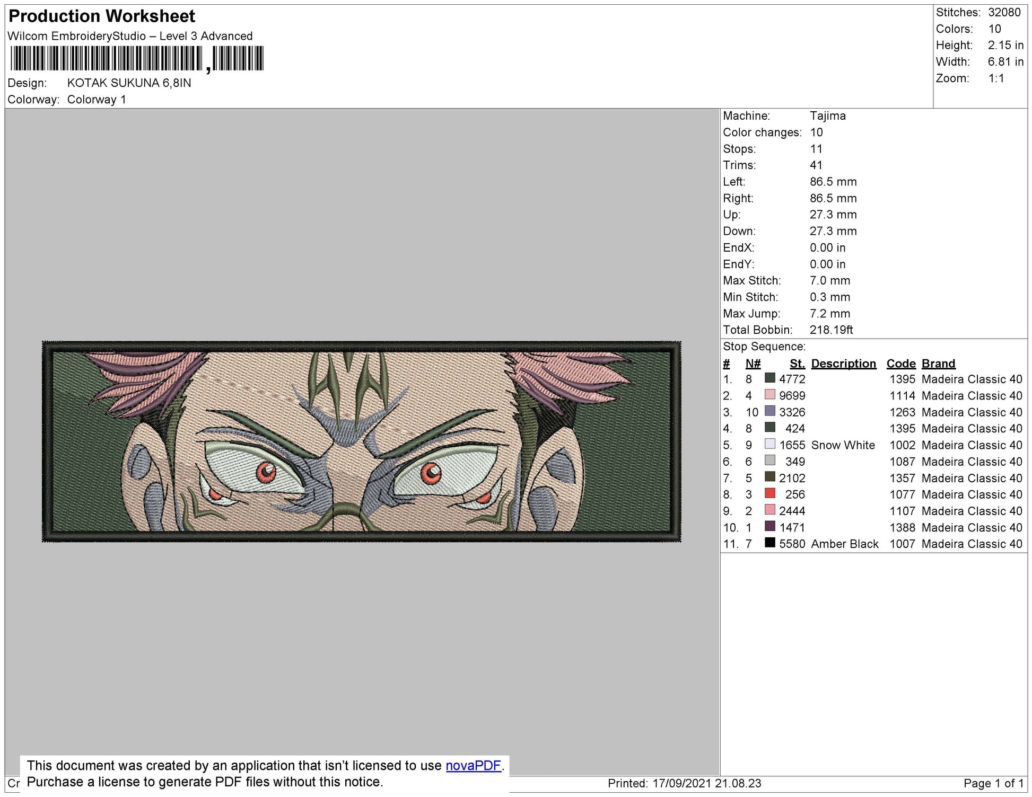Click the swatch for stop 9, code 1107
This screenshot has width=1032, height=797.
point(770,510)
